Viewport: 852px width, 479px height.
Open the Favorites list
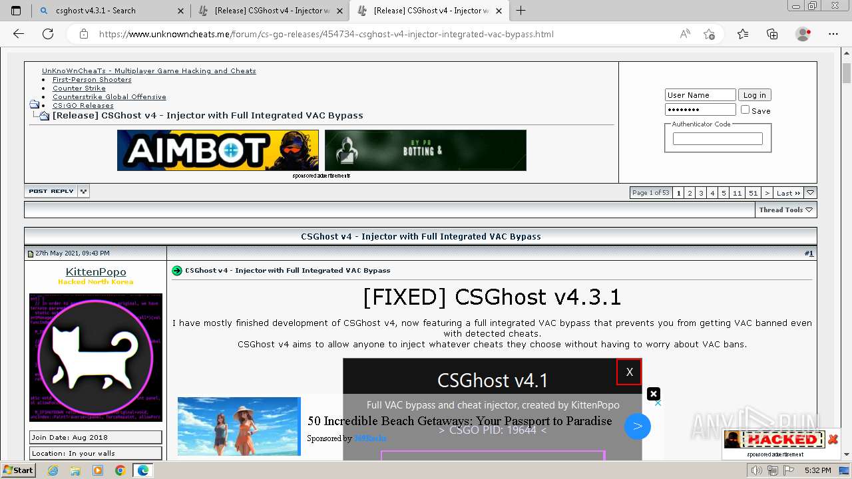pos(743,34)
